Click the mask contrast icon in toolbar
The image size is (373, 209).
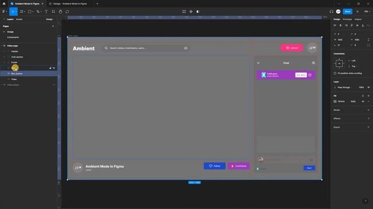point(198,12)
